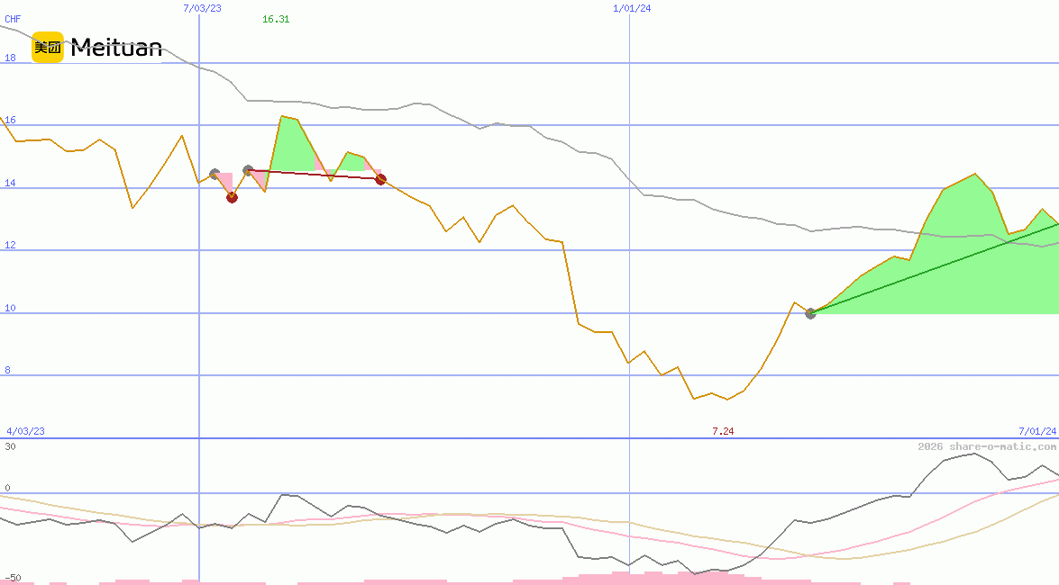Click the 18 price axis label
This screenshot has width=1059, height=585.
click(11, 58)
